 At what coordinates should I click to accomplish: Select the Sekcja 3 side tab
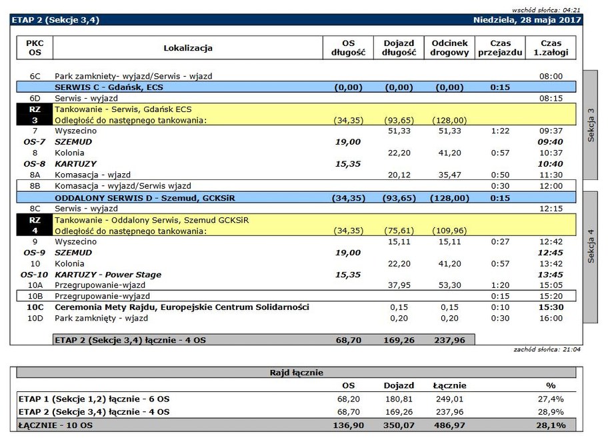[591, 125]
